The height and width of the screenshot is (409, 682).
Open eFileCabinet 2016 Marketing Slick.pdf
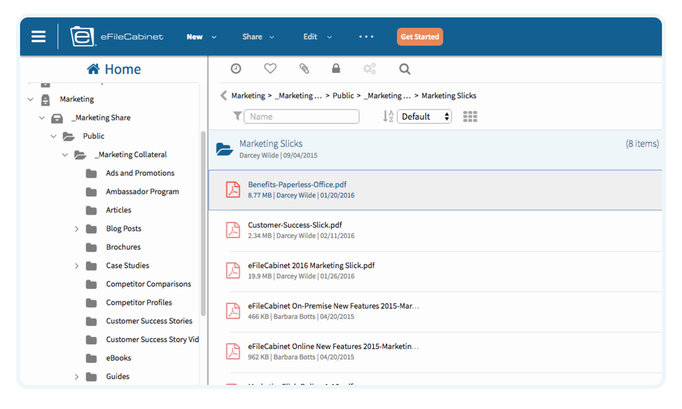(x=311, y=265)
